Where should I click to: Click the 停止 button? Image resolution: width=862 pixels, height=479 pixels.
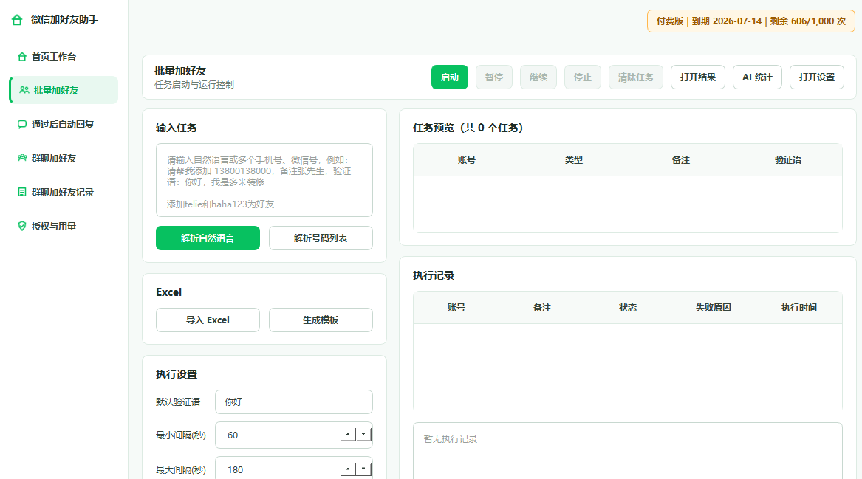(x=583, y=77)
